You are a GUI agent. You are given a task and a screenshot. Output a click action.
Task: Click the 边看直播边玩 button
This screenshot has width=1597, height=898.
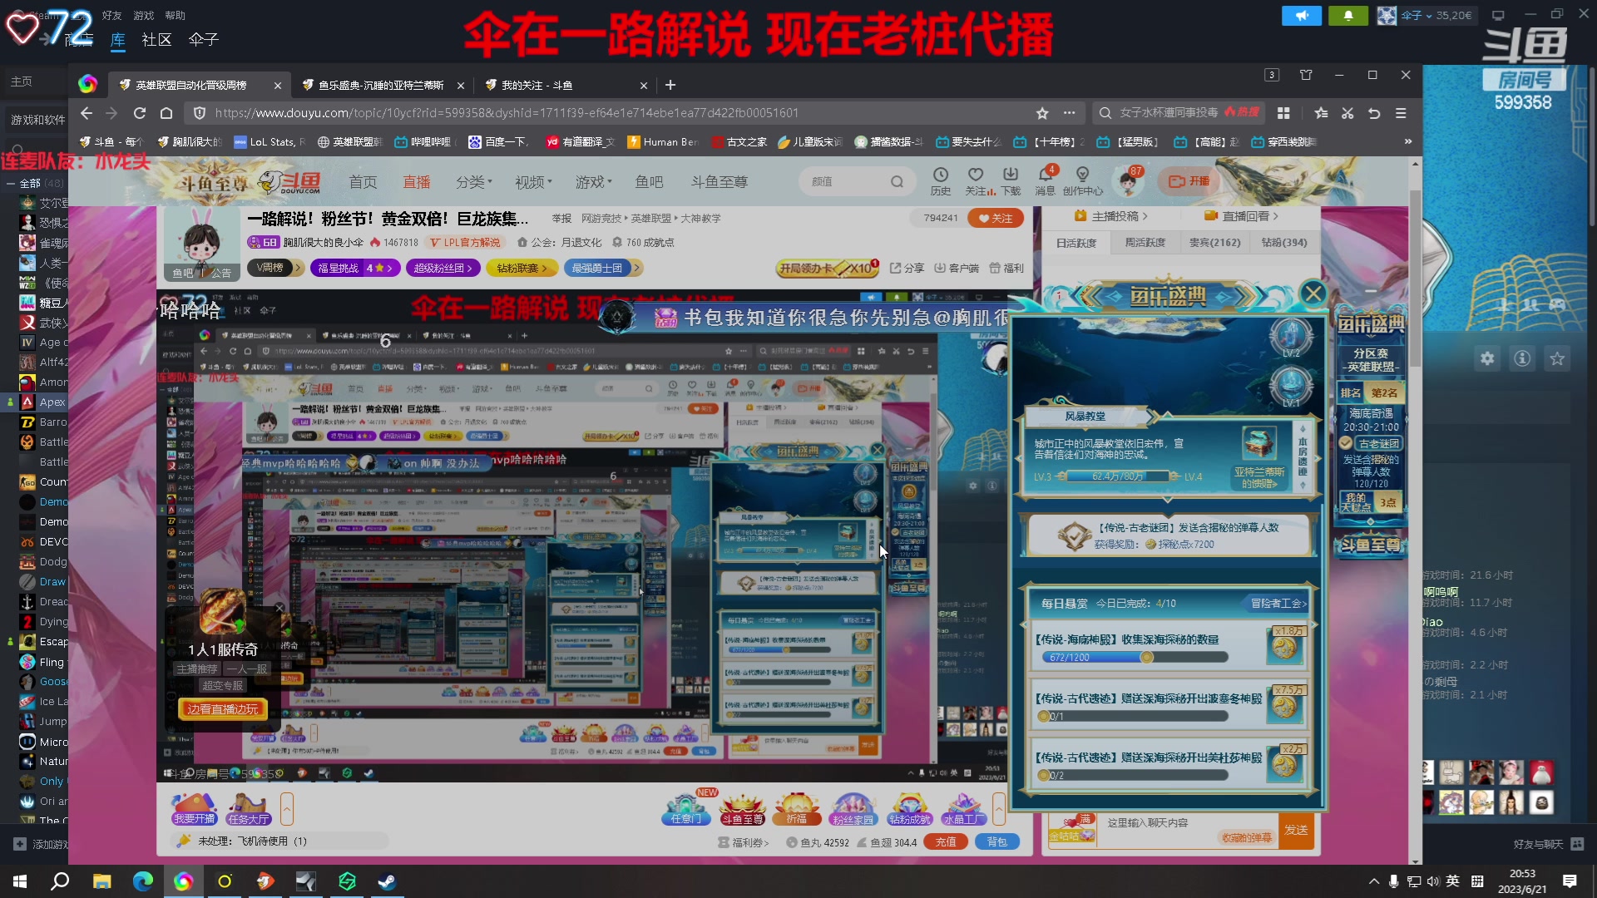[223, 708]
